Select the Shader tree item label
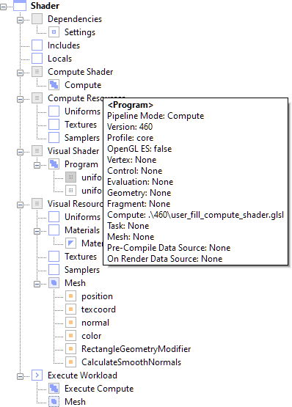Image resolution: width=292 pixels, height=407 pixels. 45,5
